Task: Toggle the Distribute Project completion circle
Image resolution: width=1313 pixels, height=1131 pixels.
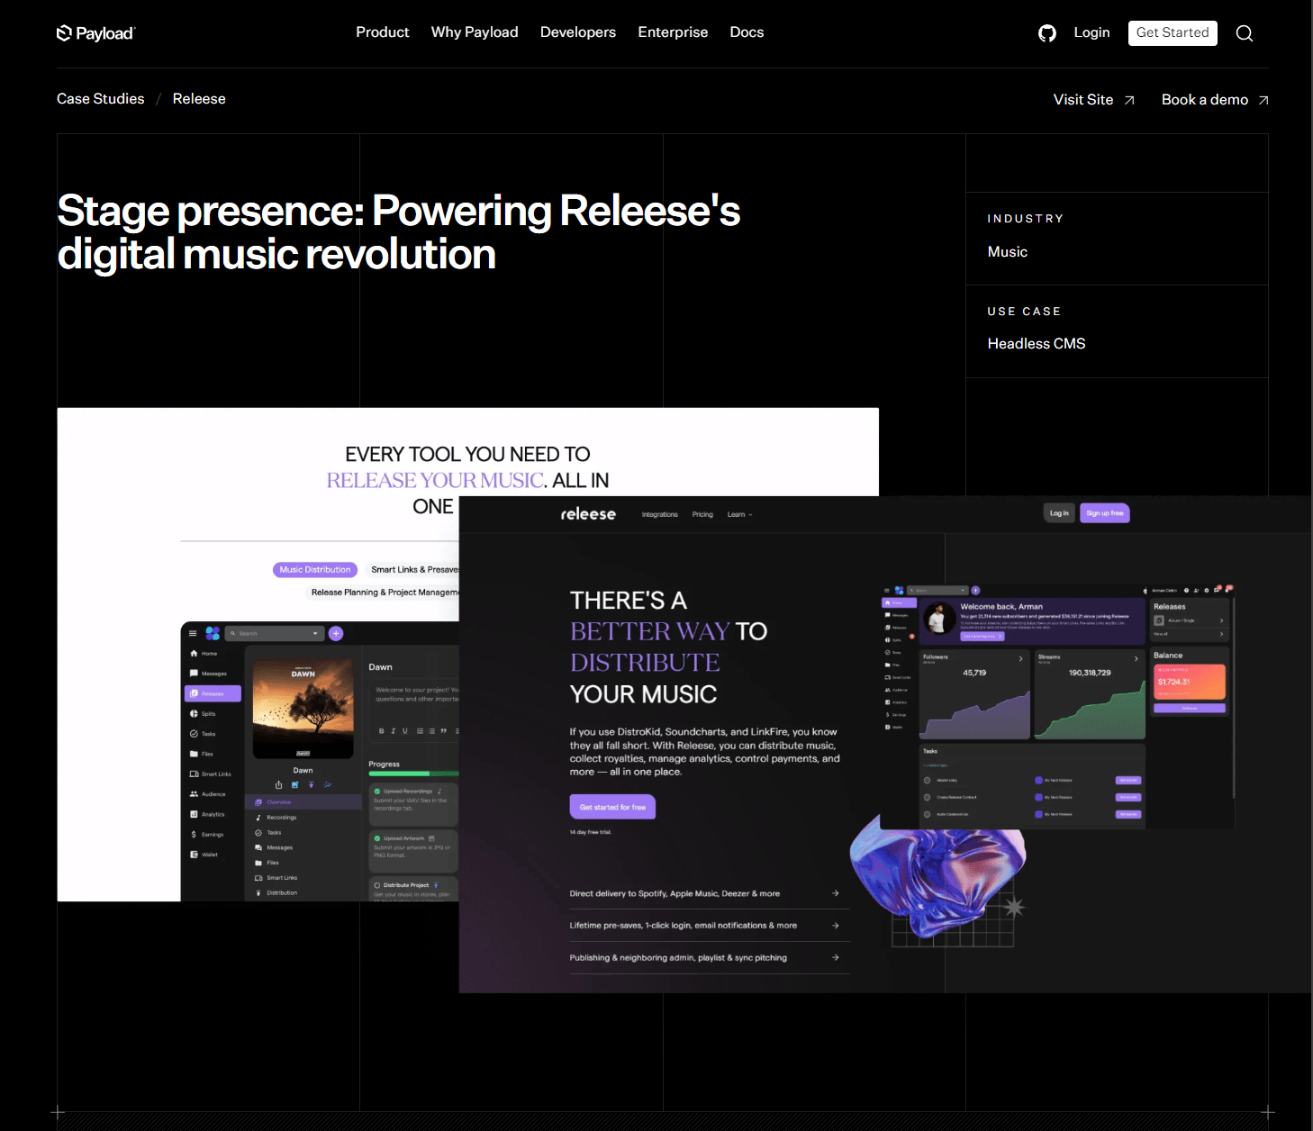Action: (377, 885)
